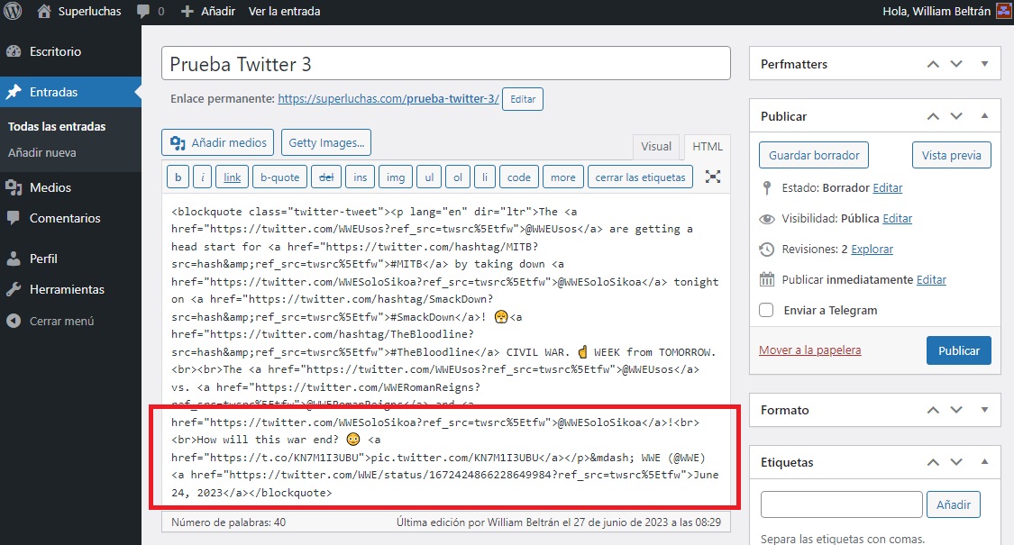The height and width of the screenshot is (545, 1014).
Task: Open the comments bubble in admin bar
Action: [143, 12]
